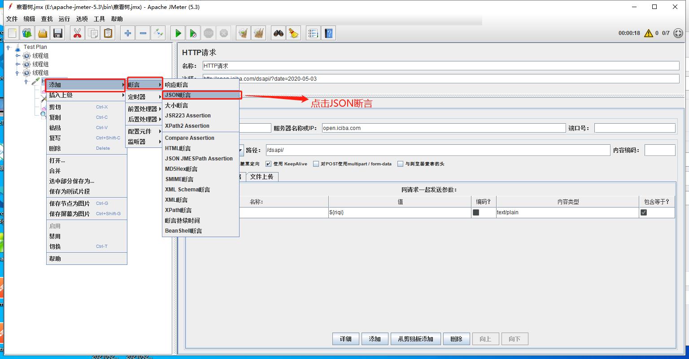Click the Test Plan flask icon
This screenshot has height=359, width=689.
(x=18, y=47)
